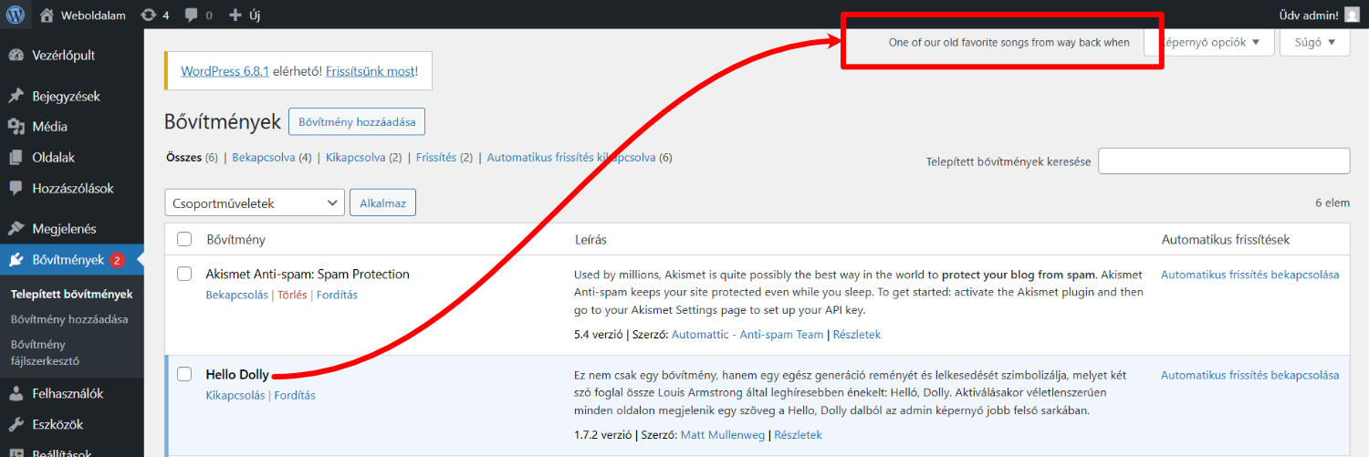Open Bővítmény hozzáadása in sidebar submenu
The image size is (1369, 457).
click(x=69, y=319)
